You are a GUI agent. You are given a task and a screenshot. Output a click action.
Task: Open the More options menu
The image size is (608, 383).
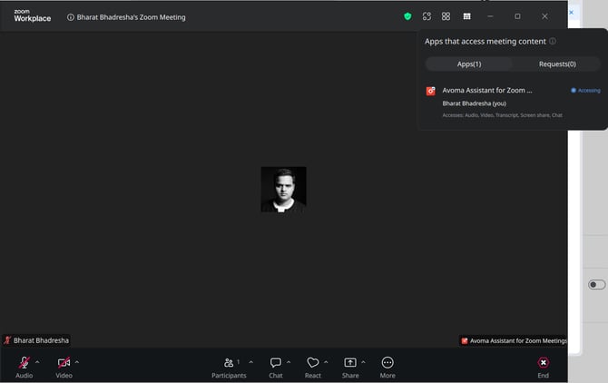387,367
